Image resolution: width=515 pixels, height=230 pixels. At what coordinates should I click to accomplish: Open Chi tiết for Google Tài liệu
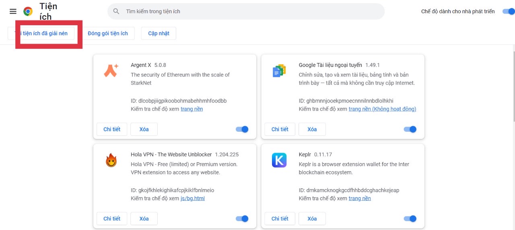coord(280,129)
